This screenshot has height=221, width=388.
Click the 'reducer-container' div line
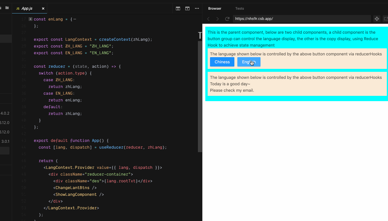91,174
